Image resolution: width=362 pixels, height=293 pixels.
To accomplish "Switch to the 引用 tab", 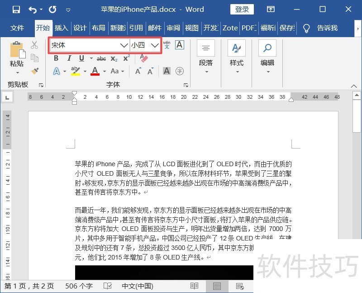I will pyautogui.click(x=136, y=28).
